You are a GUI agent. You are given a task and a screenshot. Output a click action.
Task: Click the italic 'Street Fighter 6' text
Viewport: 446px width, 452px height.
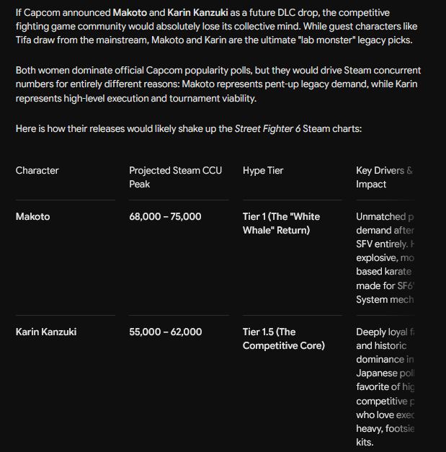tap(267, 128)
